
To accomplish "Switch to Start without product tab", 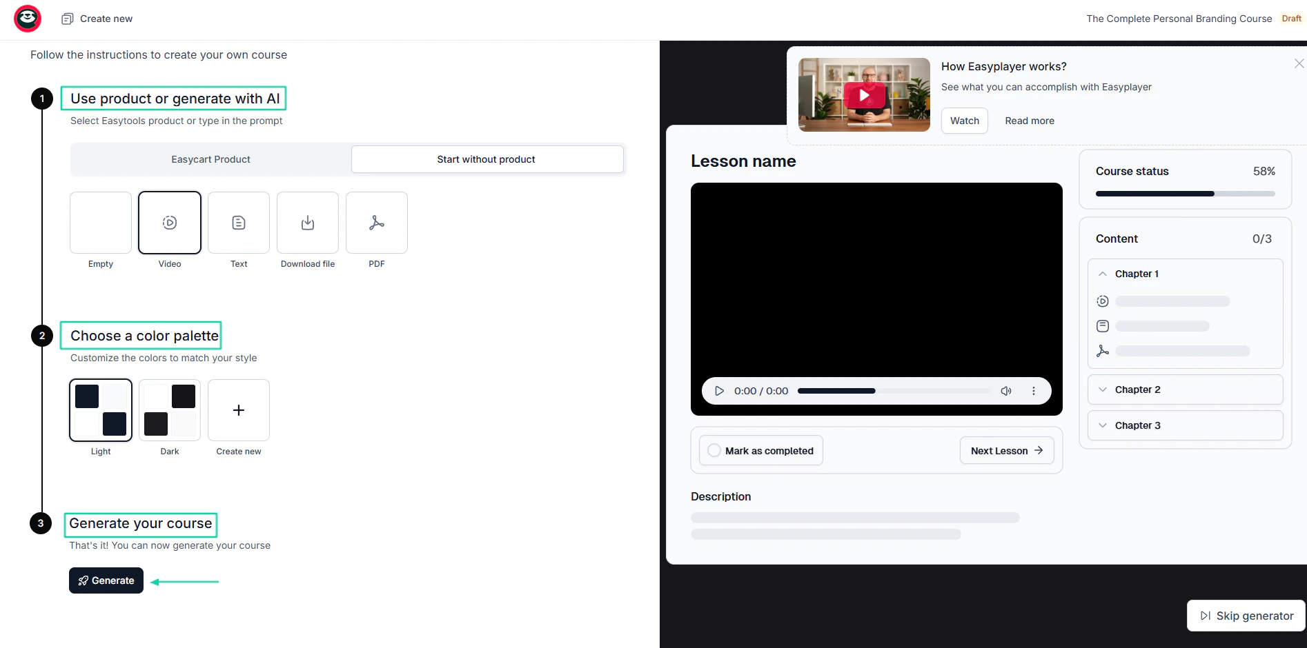I will [487, 159].
